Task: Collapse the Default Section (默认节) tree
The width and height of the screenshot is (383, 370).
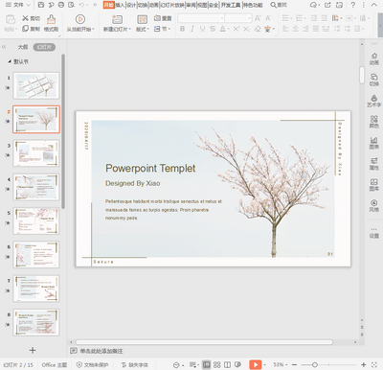Action: point(10,61)
